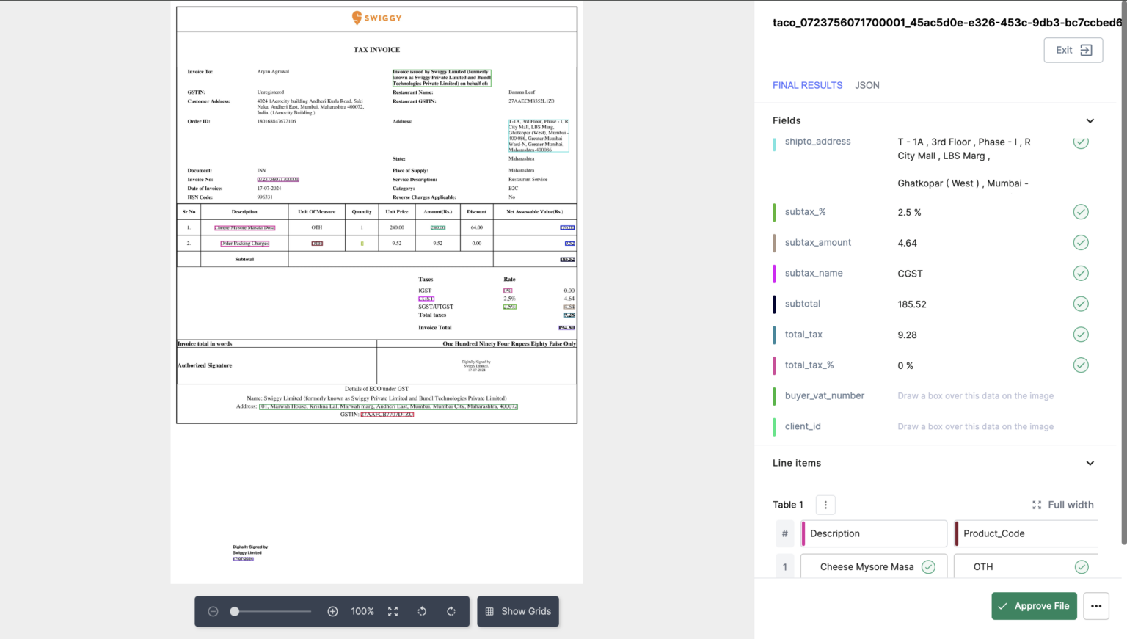Expand table to Full width

pyautogui.click(x=1062, y=505)
